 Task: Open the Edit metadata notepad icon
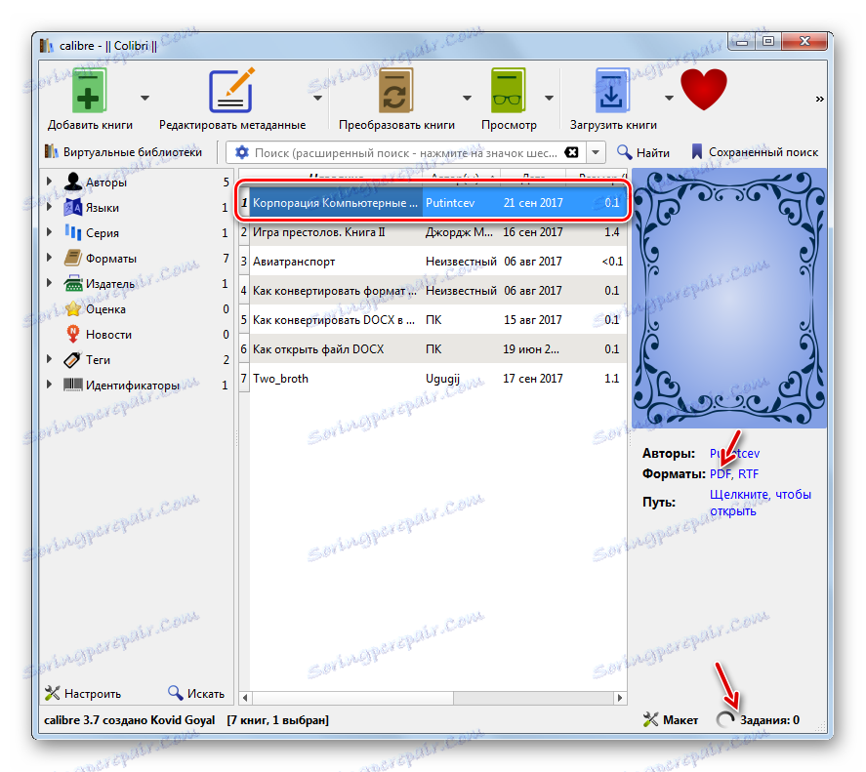231,91
